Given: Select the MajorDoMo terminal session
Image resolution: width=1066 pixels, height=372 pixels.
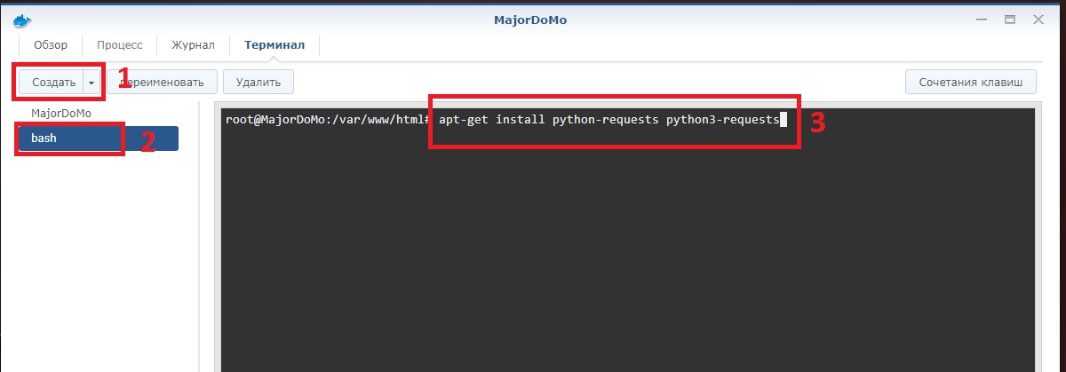Looking at the screenshot, I should [x=61, y=114].
